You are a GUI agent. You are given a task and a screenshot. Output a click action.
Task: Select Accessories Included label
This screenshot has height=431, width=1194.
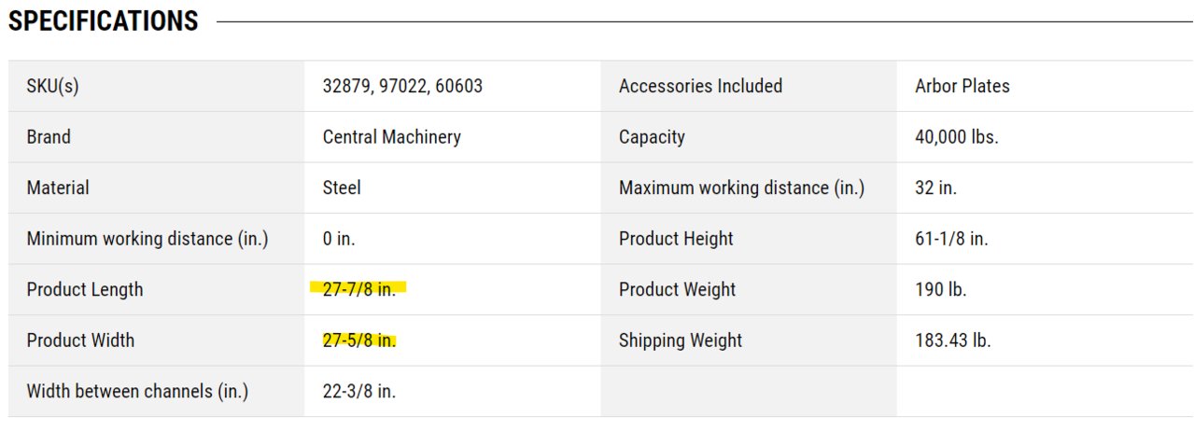700,86
